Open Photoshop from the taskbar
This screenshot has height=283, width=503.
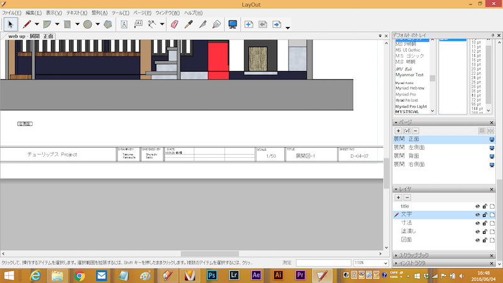click(x=212, y=275)
